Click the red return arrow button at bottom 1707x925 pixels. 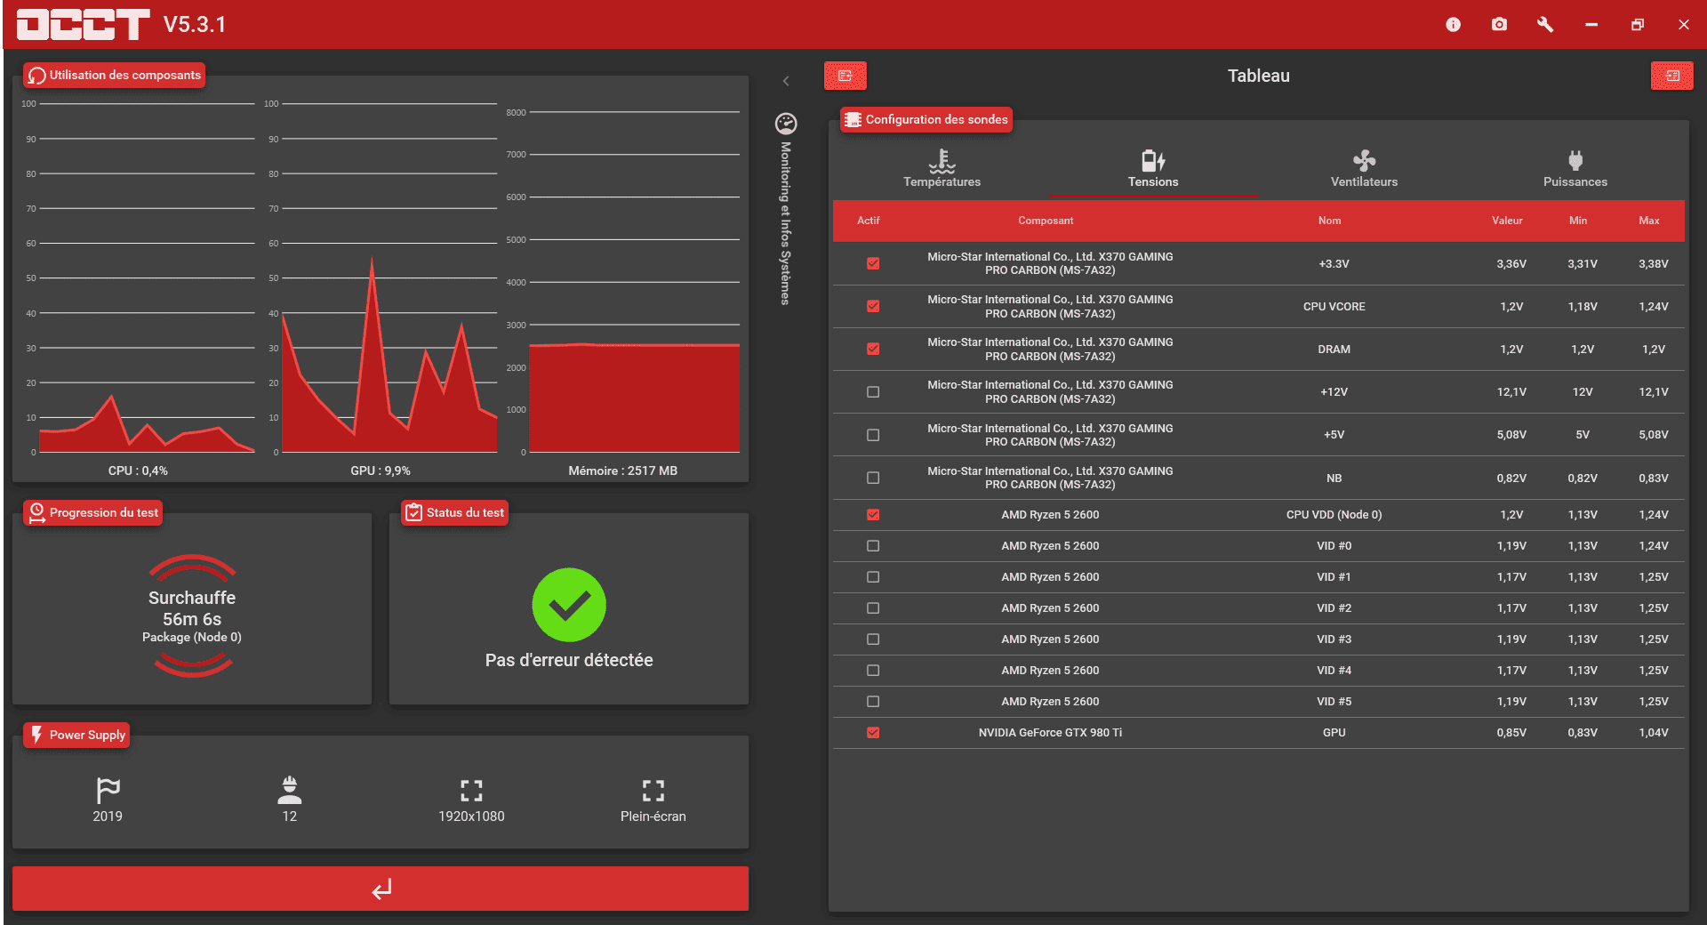[381, 889]
